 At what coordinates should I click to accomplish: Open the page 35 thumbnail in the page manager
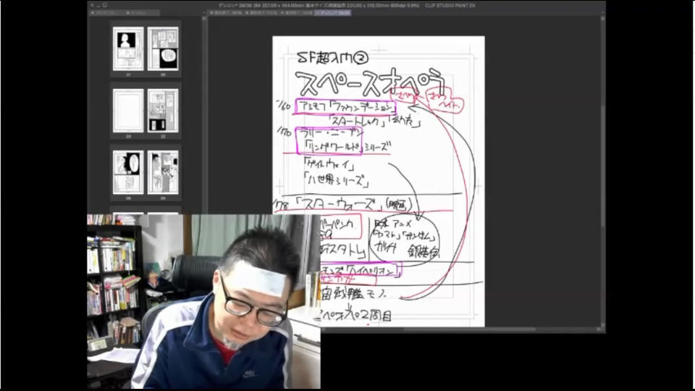[x=128, y=172]
